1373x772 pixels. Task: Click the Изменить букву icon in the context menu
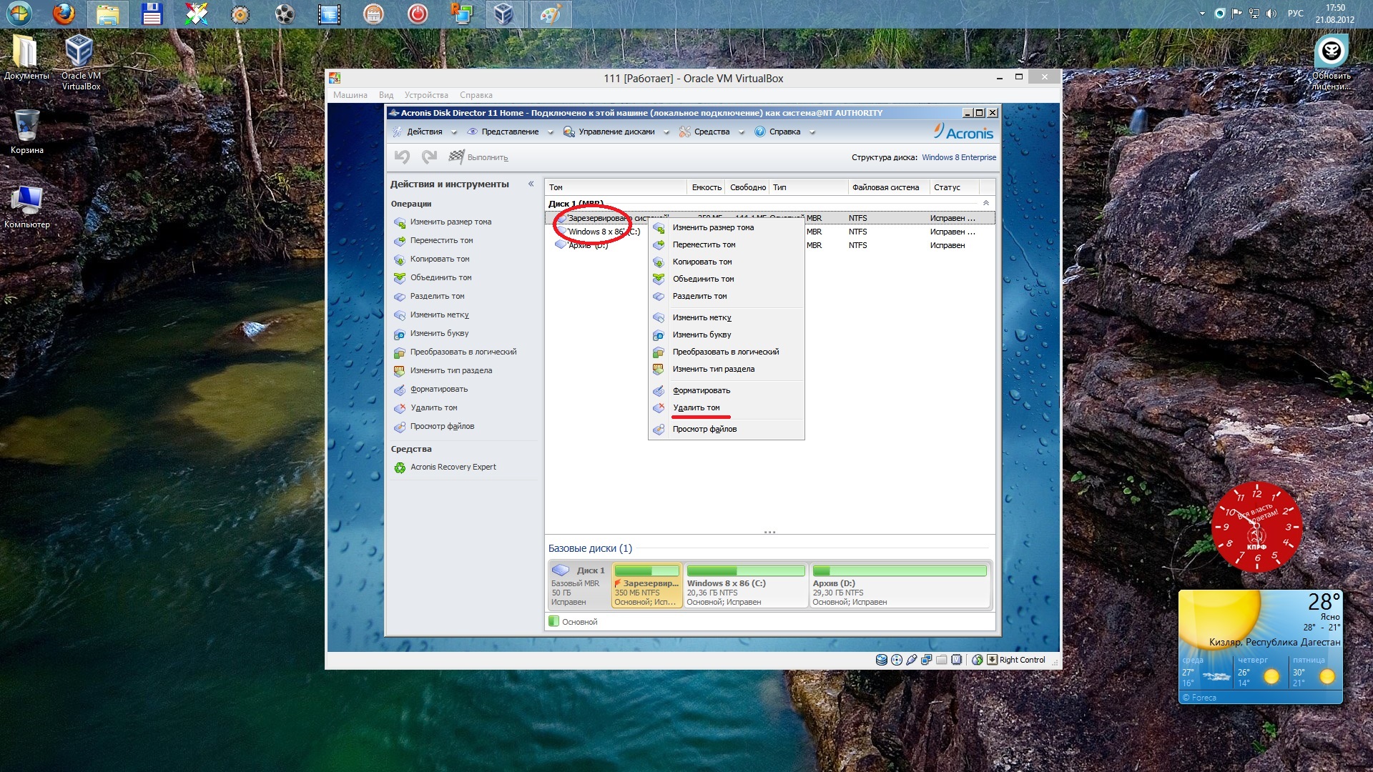click(659, 335)
